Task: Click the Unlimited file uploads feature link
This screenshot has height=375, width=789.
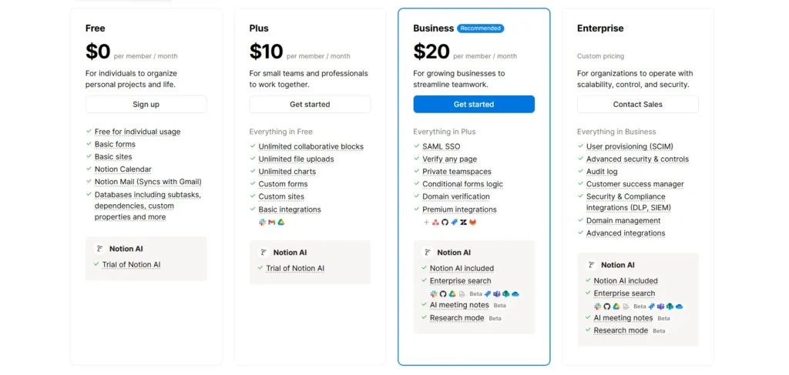Action: pos(296,159)
